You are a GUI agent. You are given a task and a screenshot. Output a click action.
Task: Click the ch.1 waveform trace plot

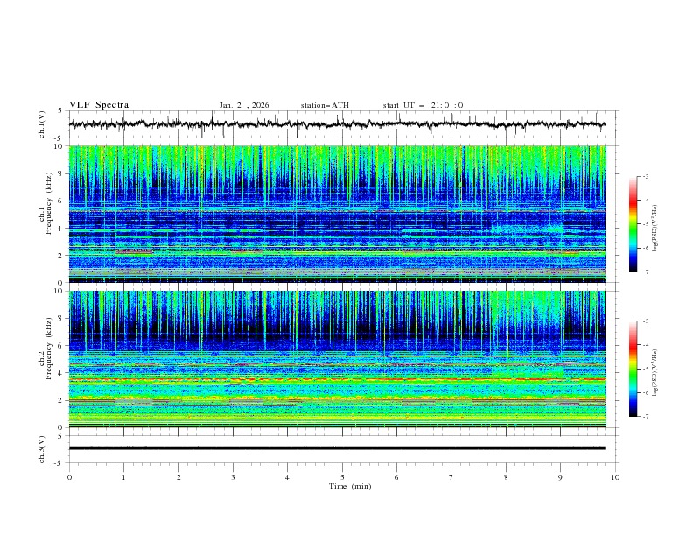(x=338, y=124)
